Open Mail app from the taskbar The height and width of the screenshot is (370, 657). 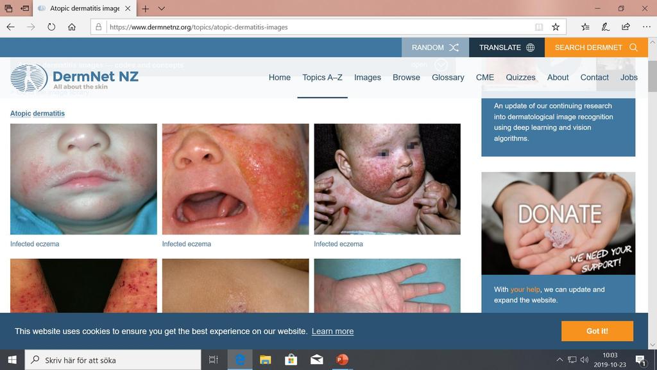[x=316, y=360]
